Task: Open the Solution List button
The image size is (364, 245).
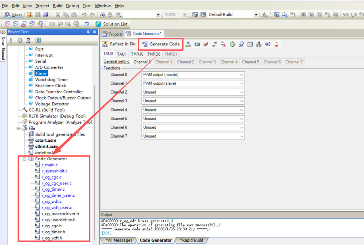Action: [x=112, y=24]
